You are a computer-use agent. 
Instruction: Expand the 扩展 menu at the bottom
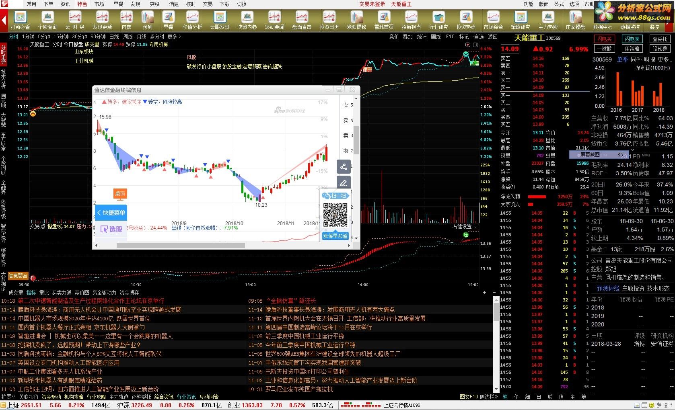[8, 397]
